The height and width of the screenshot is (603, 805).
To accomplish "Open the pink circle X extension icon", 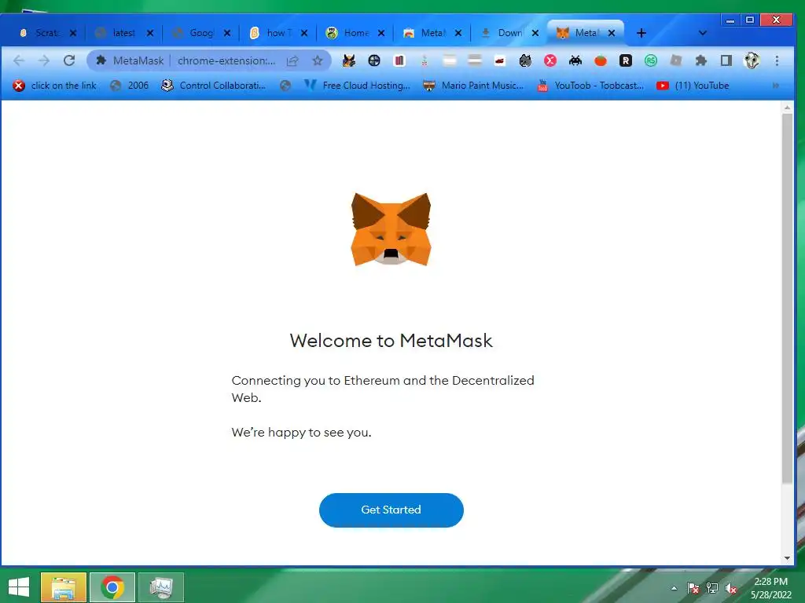I will pyautogui.click(x=550, y=60).
